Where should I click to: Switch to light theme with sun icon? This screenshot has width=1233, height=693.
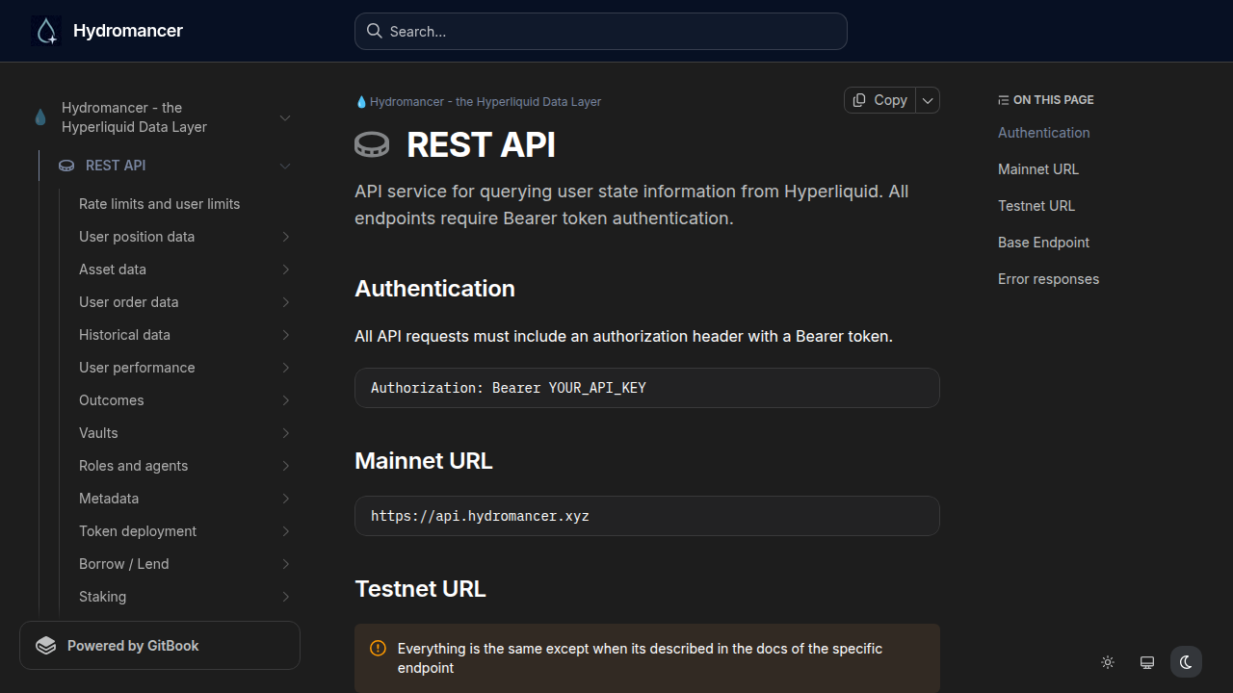point(1108,662)
